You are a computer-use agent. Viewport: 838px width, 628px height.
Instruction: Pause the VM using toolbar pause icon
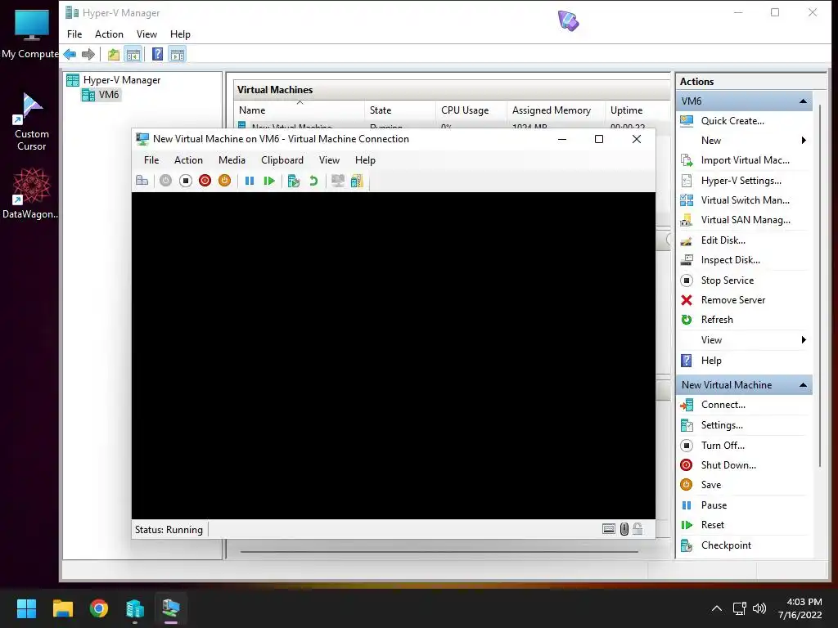(x=250, y=181)
